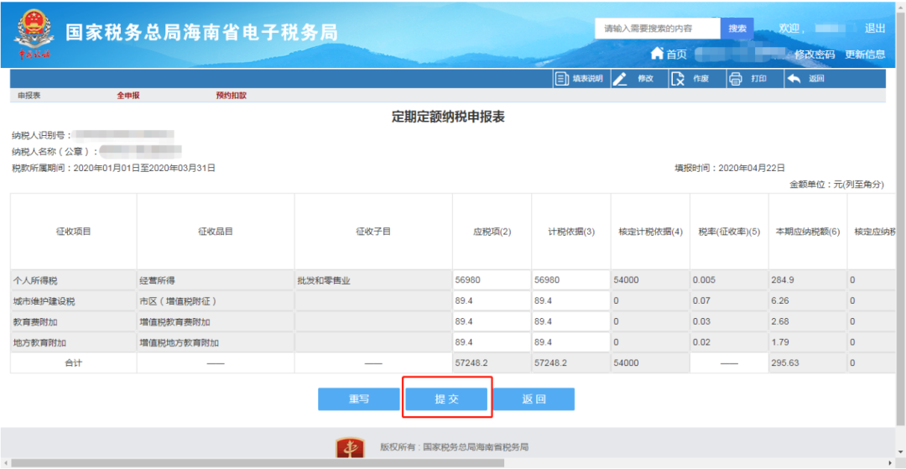Click the 返回 arrow icon in toolbar

coord(793,79)
